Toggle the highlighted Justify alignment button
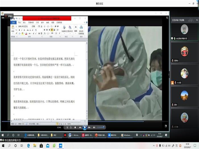 coord(52,30)
